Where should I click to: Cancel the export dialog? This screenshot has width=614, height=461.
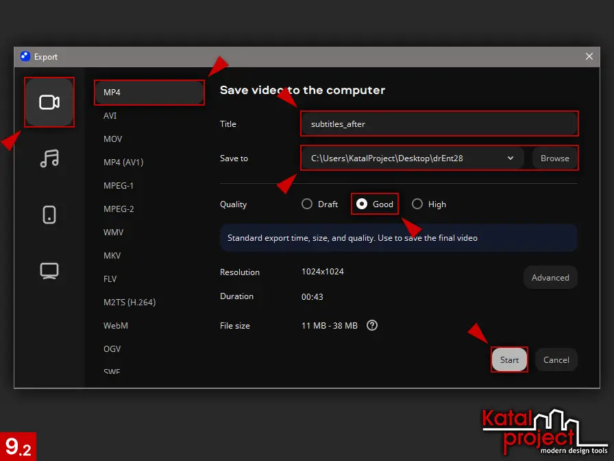(x=556, y=360)
